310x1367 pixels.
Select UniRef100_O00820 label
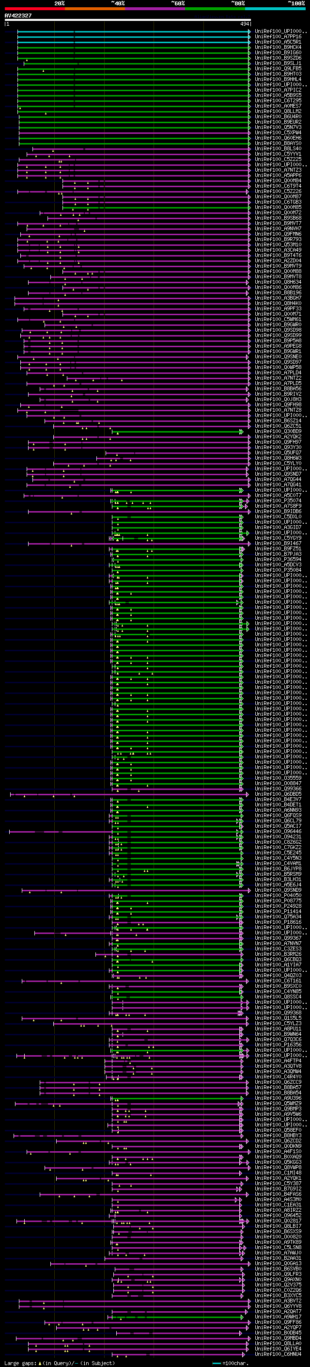pyautogui.click(x=278, y=1237)
